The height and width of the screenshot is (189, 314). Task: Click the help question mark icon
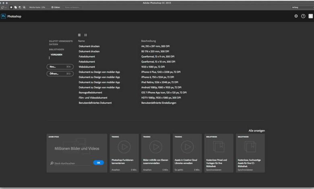303,16
